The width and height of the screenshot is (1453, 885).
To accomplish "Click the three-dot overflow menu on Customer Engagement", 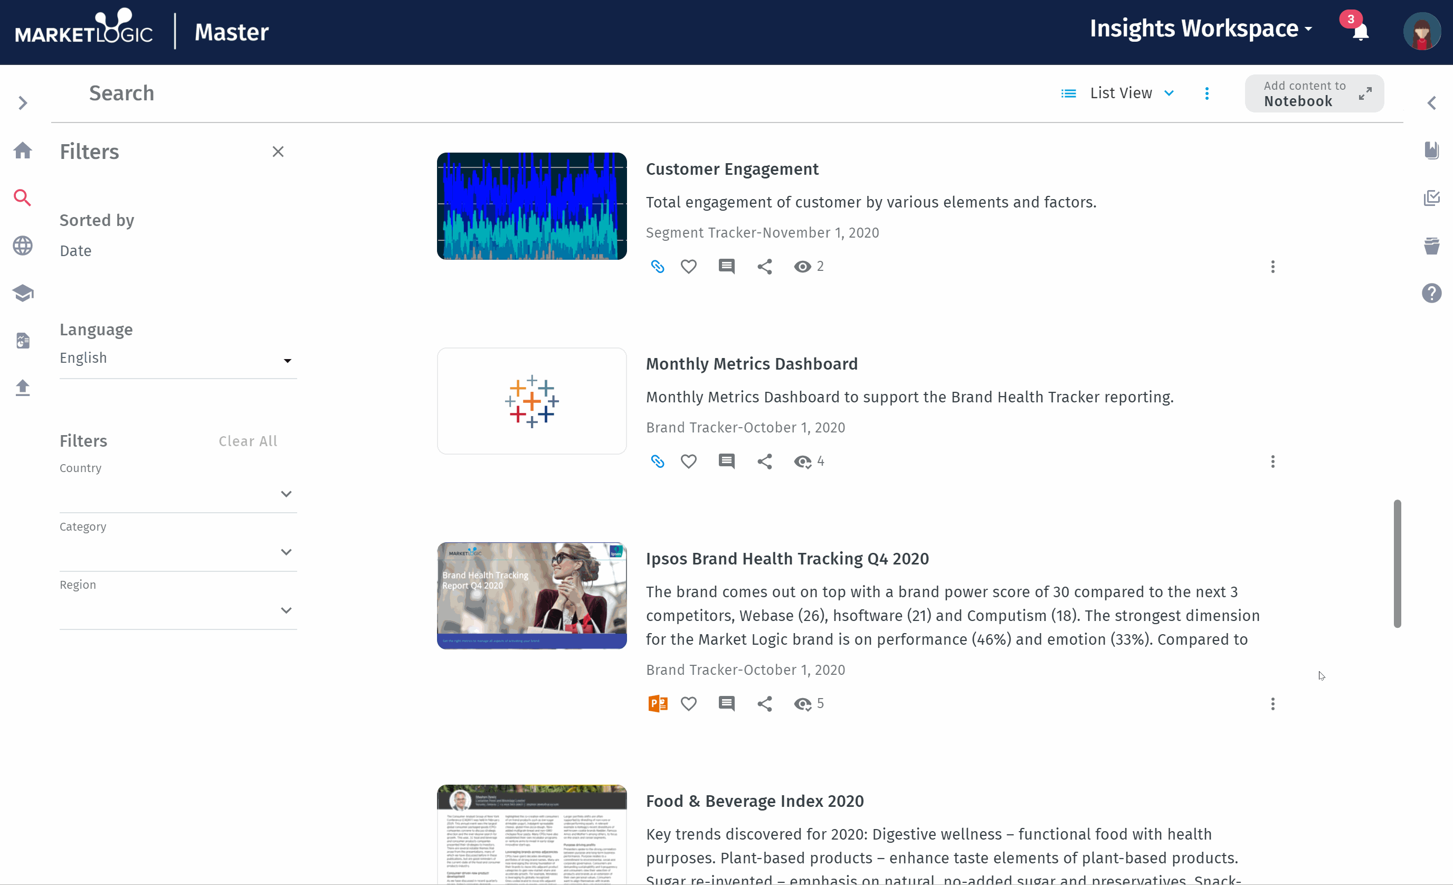I will pyautogui.click(x=1271, y=266).
